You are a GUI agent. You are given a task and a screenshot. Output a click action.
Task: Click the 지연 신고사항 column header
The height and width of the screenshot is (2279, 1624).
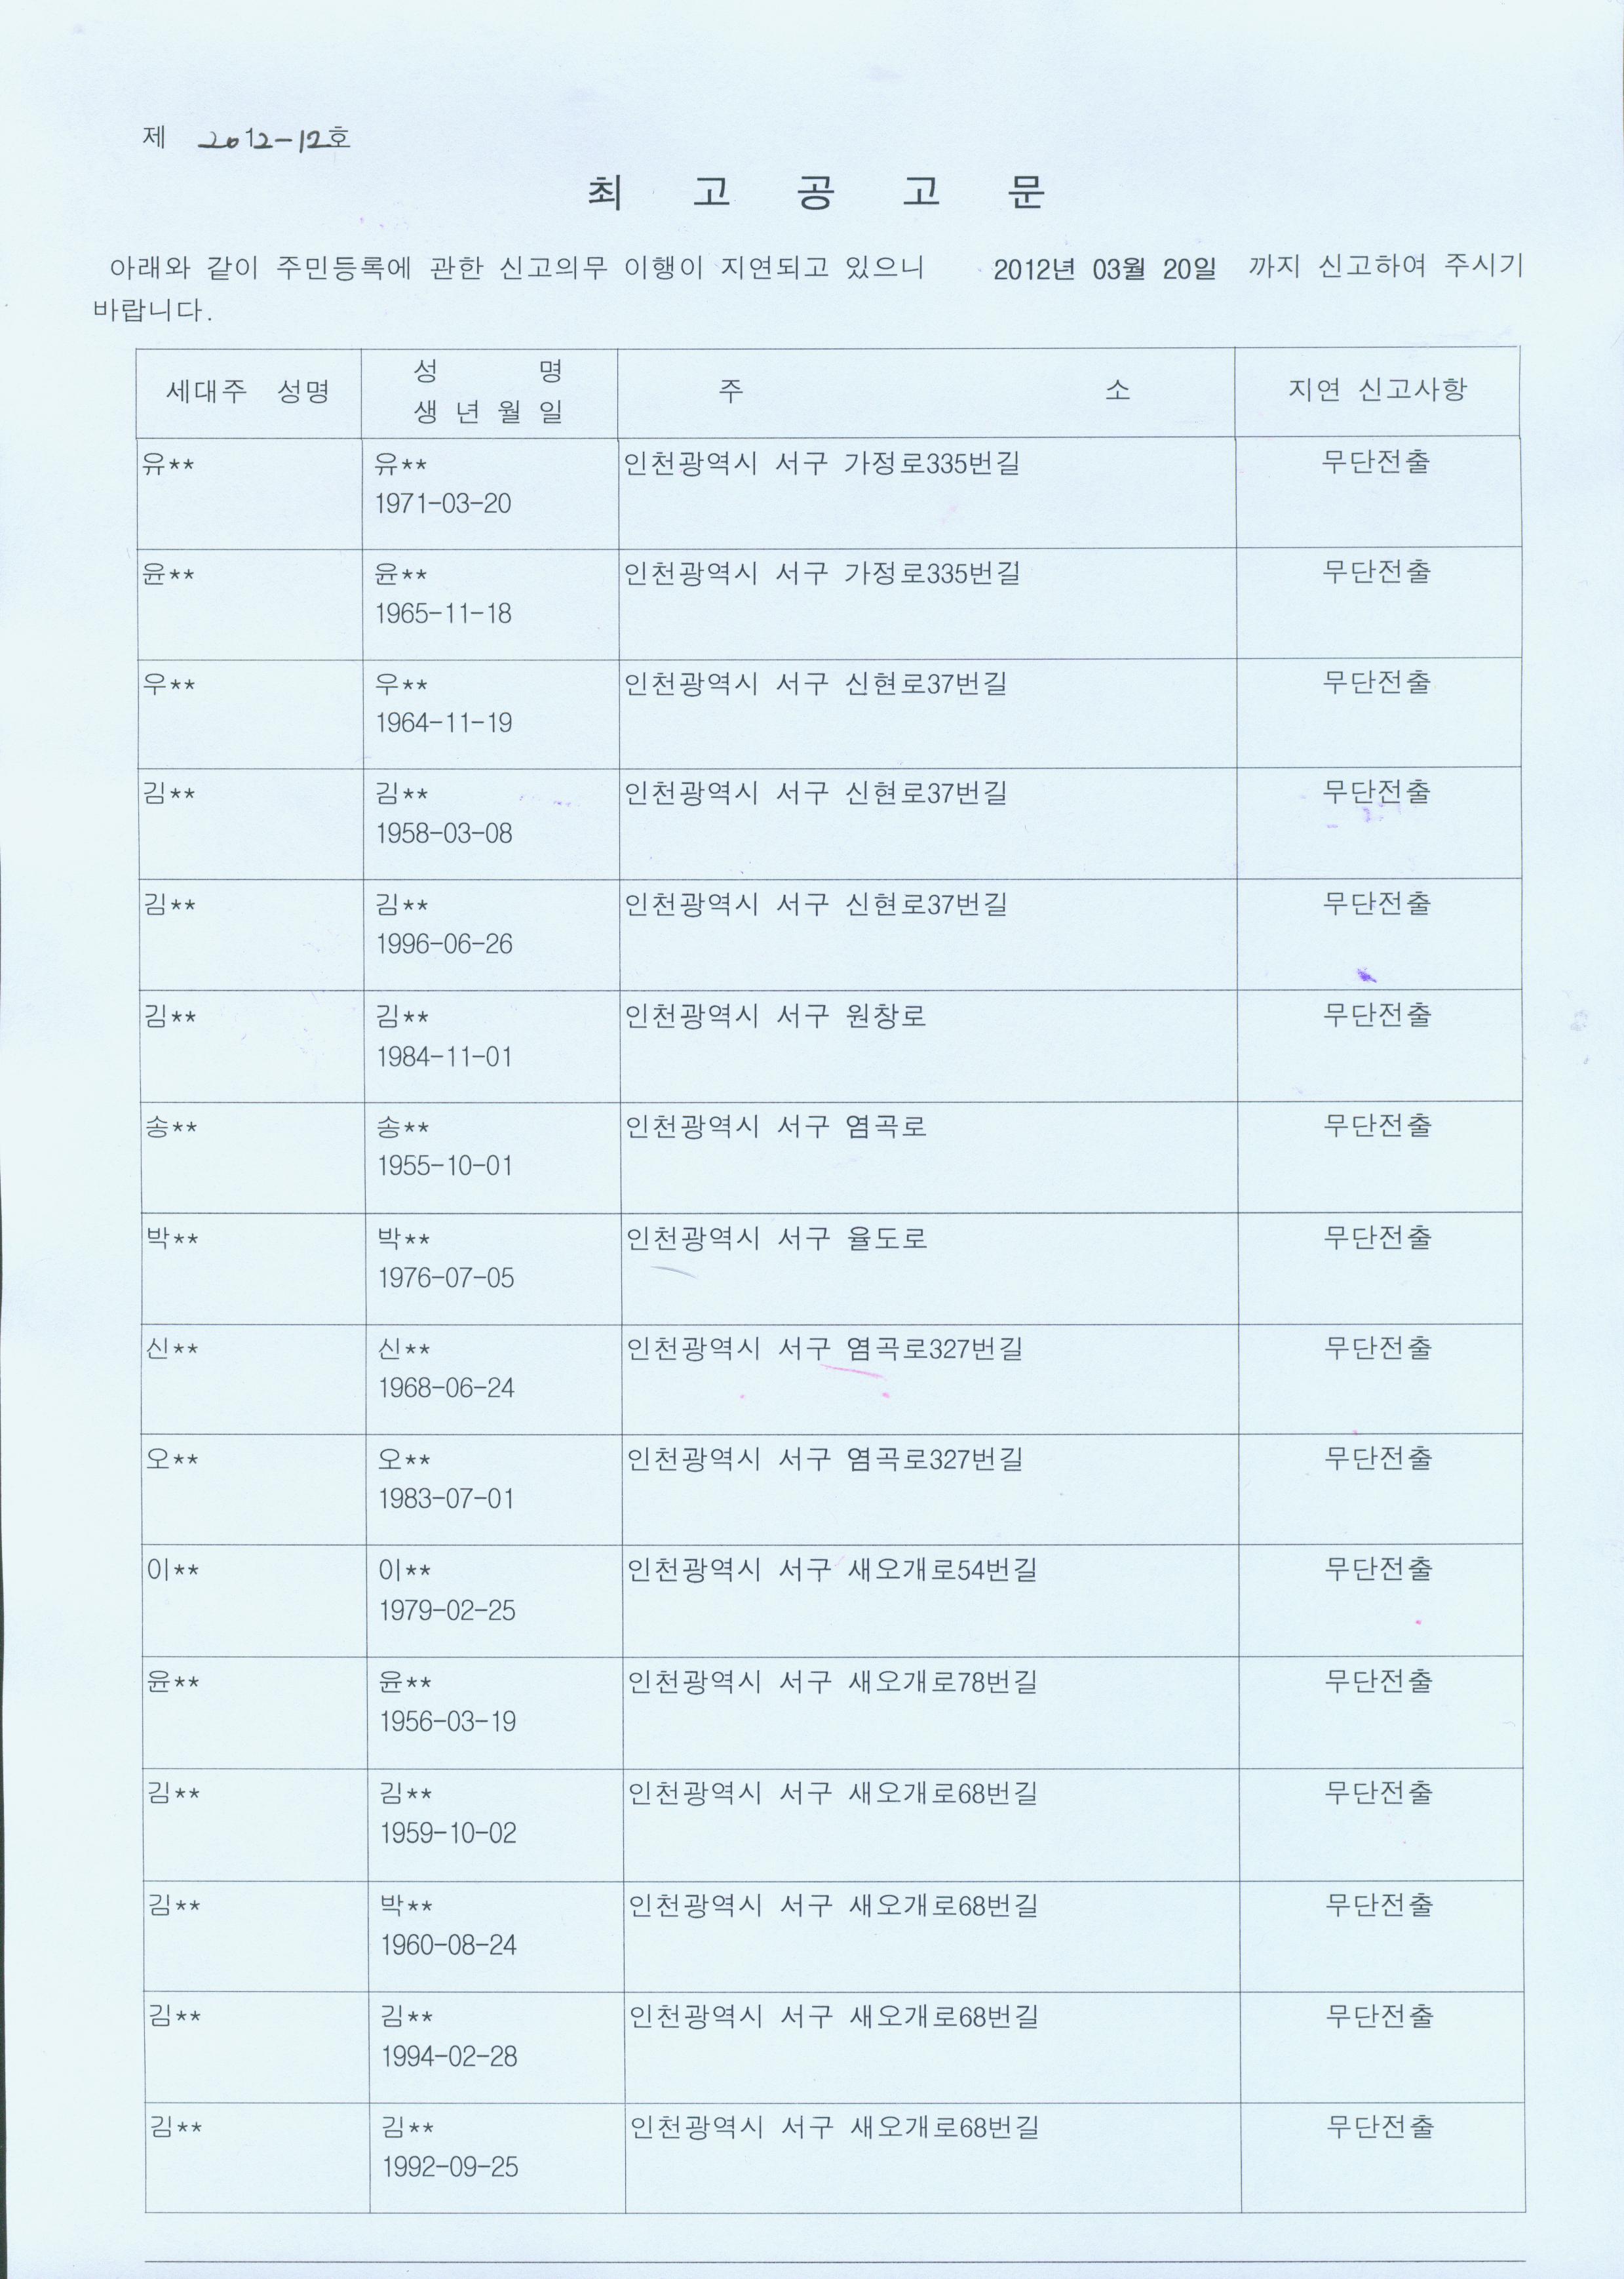click(1377, 389)
